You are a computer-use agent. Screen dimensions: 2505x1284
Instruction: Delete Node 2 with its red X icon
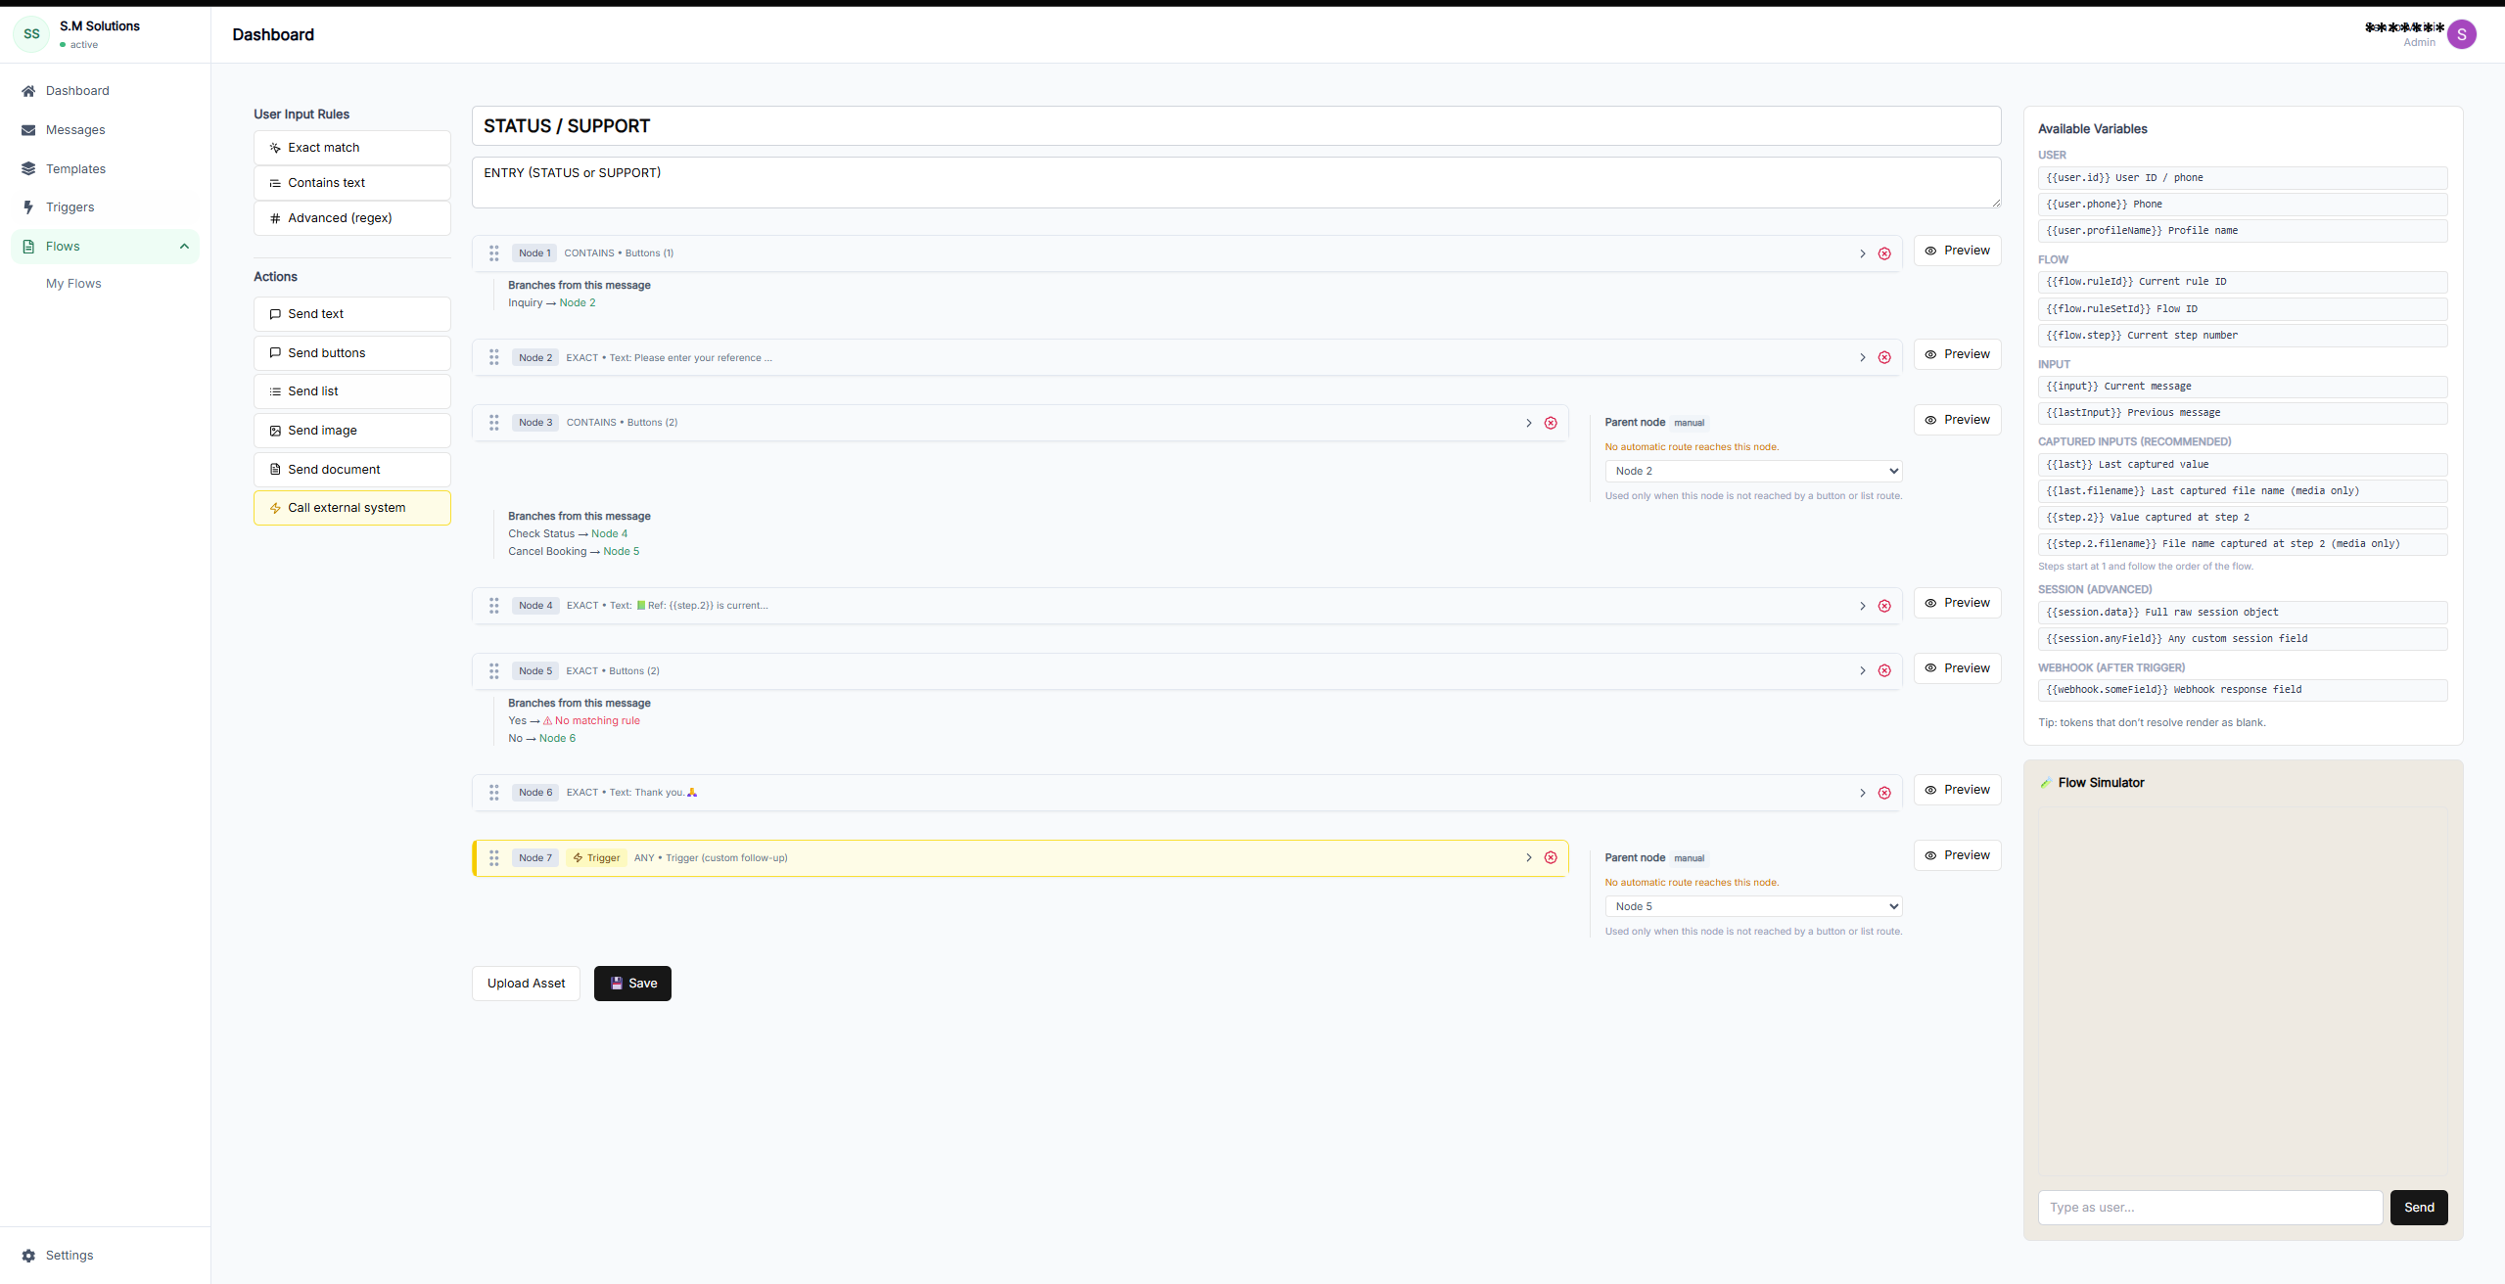(x=1884, y=357)
